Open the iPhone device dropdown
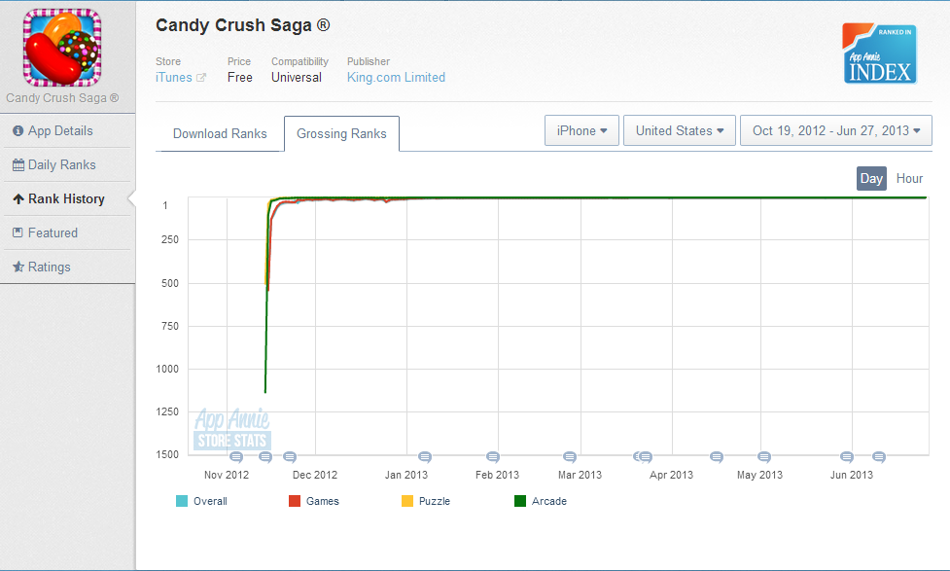 581,130
